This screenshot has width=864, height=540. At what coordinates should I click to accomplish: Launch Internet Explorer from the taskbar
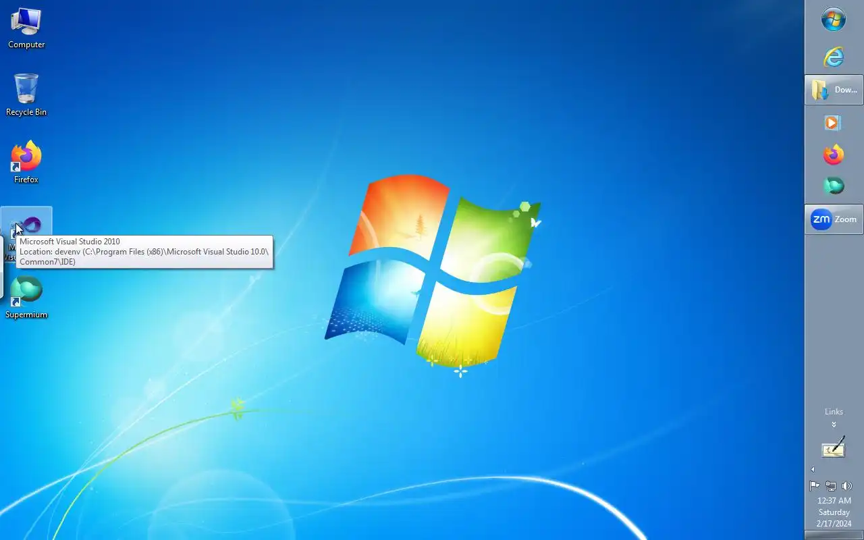(834, 57)
